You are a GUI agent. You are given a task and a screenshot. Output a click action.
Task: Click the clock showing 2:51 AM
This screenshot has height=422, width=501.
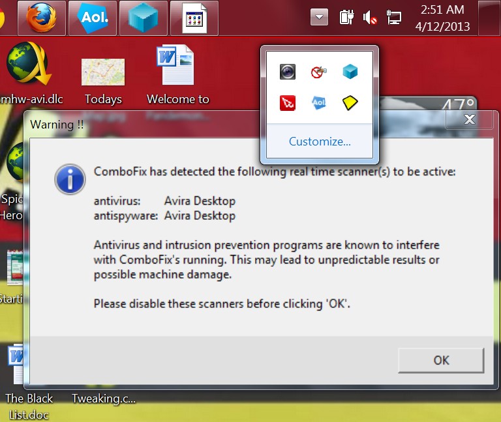pos(442,18)
